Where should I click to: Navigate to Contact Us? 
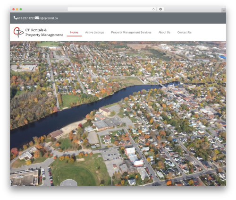185,32
